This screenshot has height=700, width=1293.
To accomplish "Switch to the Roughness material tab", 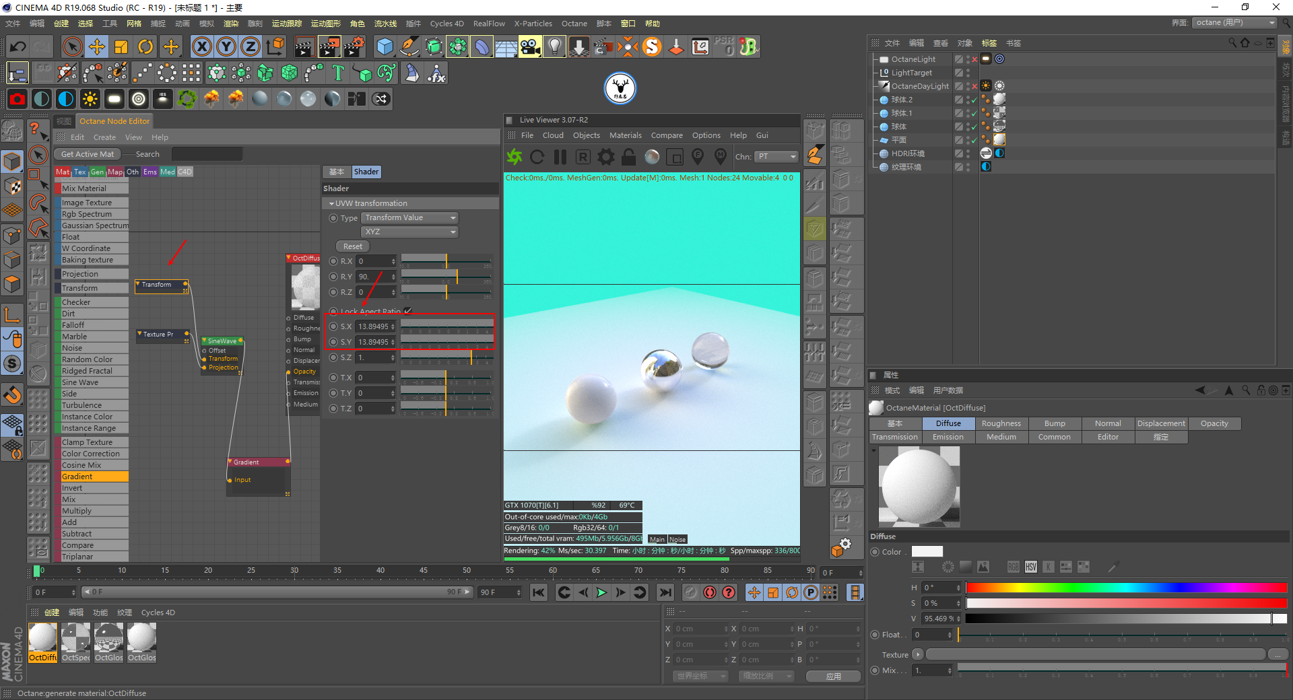I will (1001, 423).
